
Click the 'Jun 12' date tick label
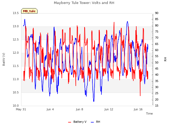click(x=109, y=109)
